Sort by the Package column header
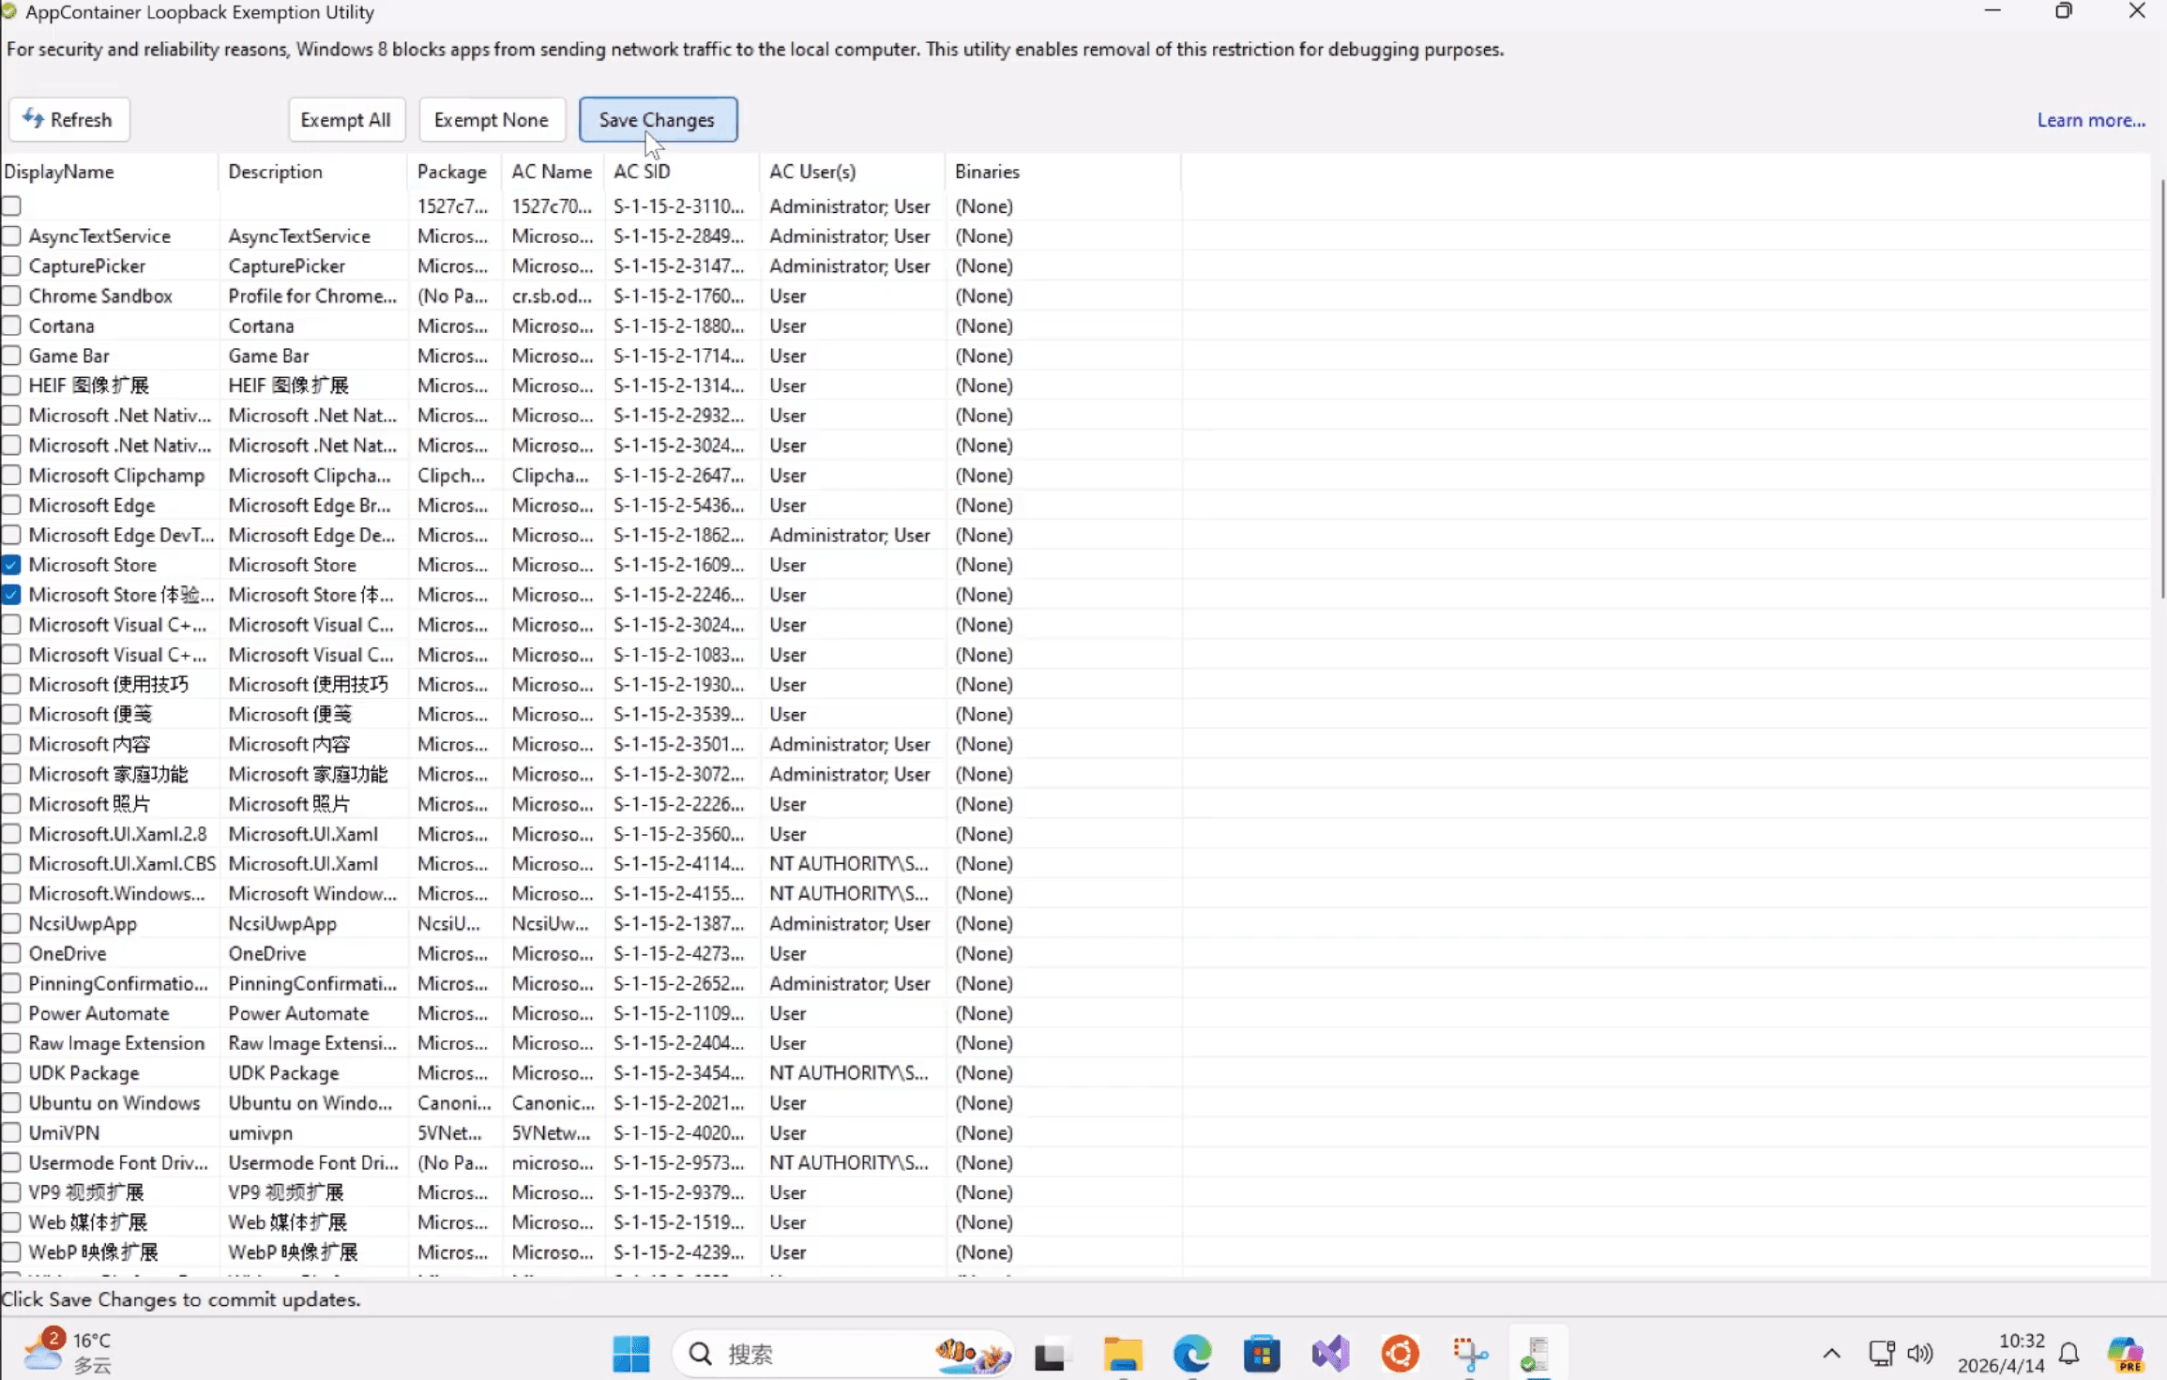 point(455,172)
